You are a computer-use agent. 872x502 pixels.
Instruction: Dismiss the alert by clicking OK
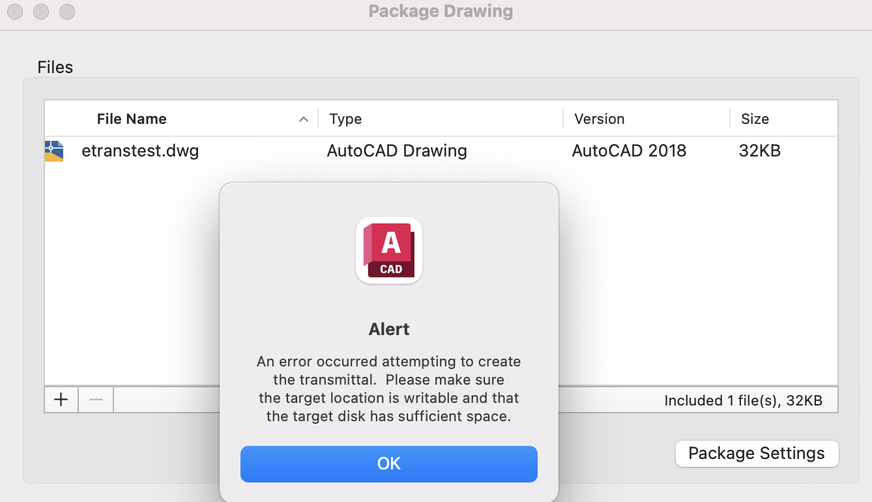point(389,464)
